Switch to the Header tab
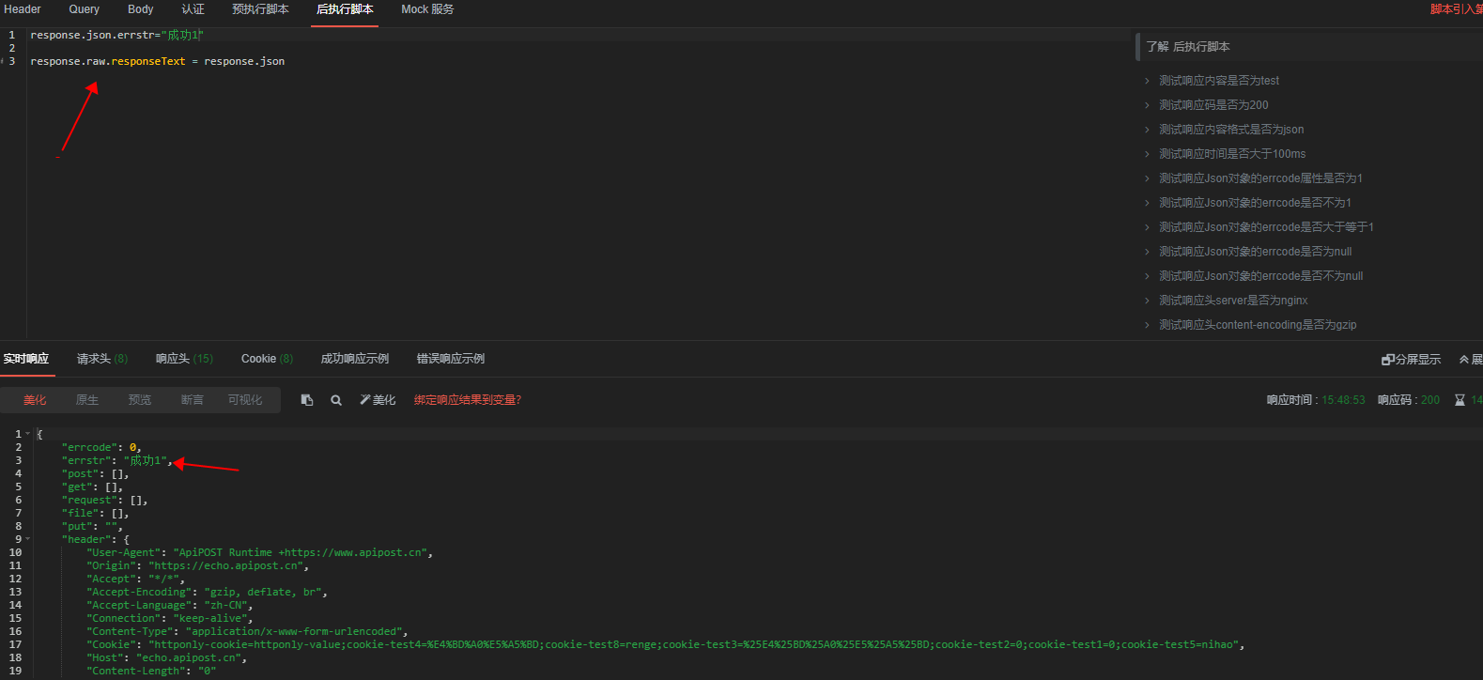Screen dimensions: 1483x680 click(23, 9)
